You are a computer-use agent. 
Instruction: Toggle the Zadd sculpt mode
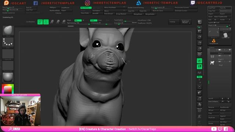point(94,20)
